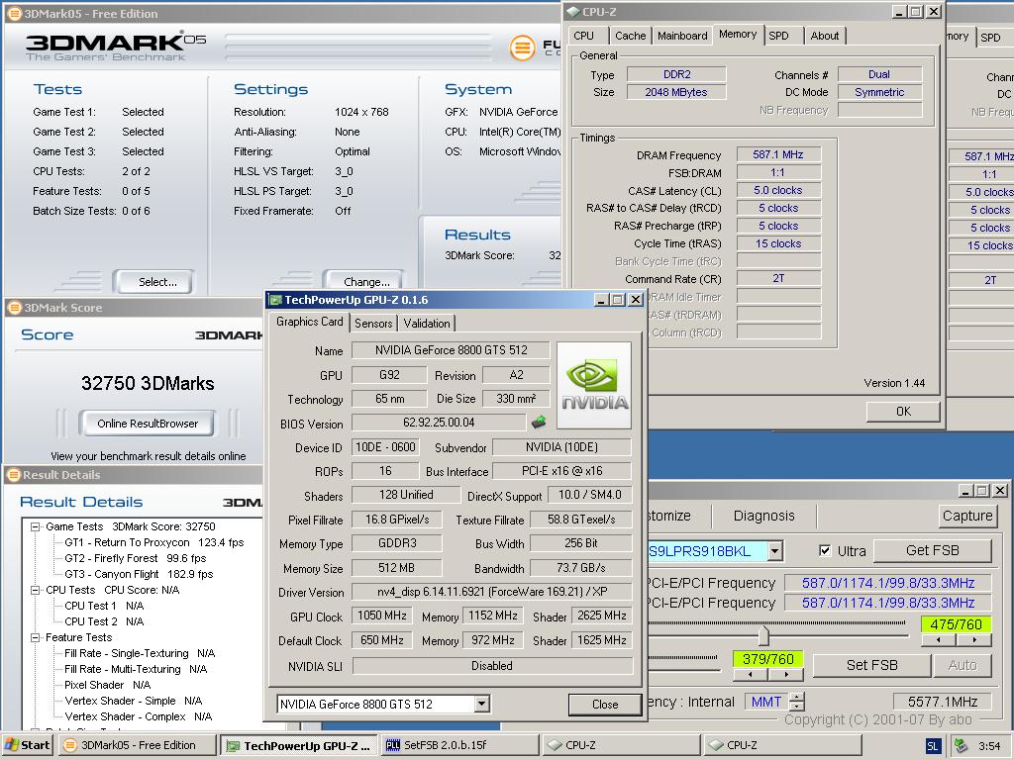This screenshot has height=760, width=1014.
Task: Switch to SetFSB 2.0.b.15f taskbar button
Action: pos(459,745)
